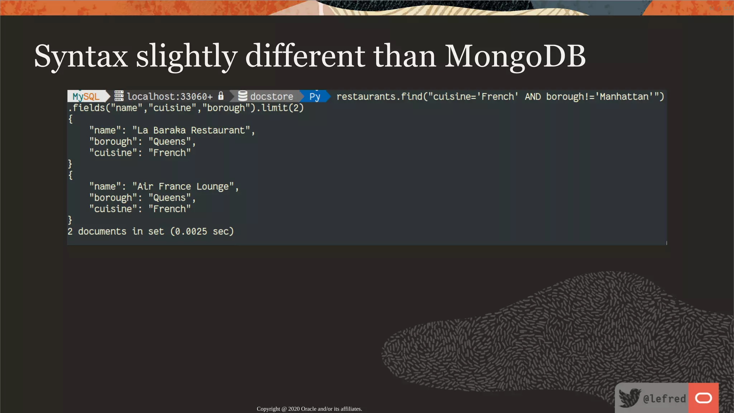Click first result's "Queens" borough value
The height and width of the screenshot is (413, 734).
click(170, 142)
